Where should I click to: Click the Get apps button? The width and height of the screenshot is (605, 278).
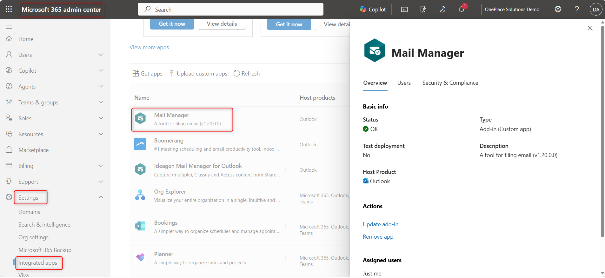coord(148,74)
